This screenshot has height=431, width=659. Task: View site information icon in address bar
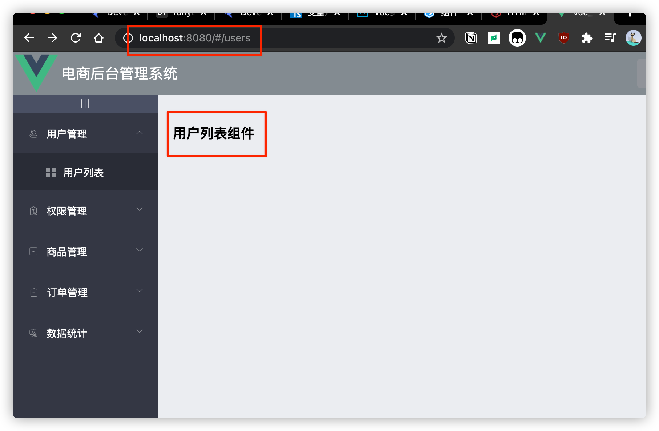(x=128, y=38)
